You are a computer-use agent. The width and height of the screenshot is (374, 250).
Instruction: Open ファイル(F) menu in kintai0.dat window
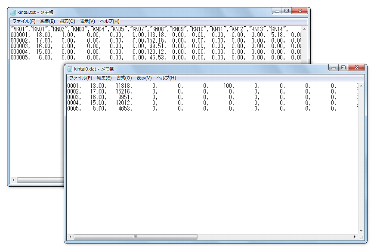tap(80, 78)
